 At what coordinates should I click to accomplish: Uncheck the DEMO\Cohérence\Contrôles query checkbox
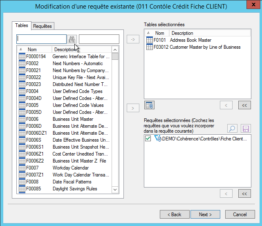(148, 139)
